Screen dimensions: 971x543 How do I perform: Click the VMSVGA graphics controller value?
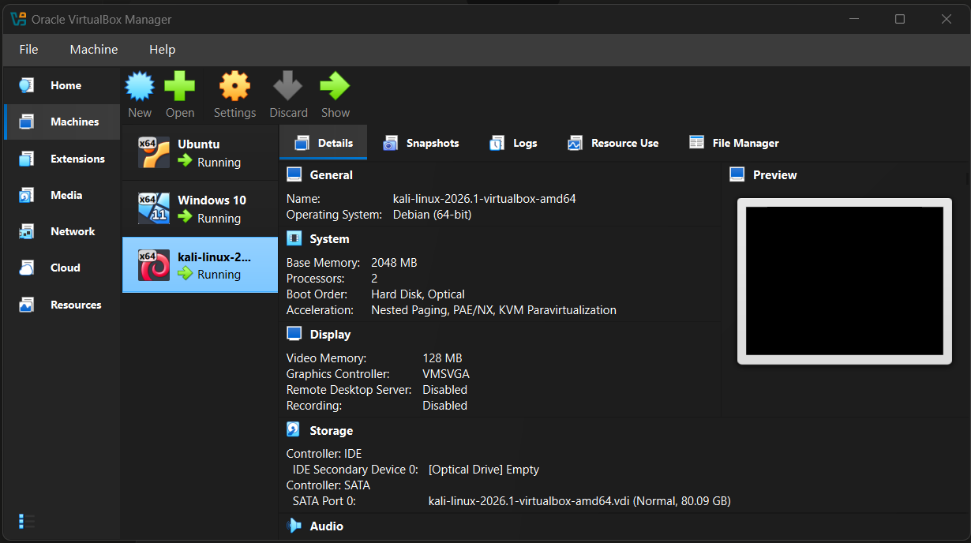tap(447, 374)
